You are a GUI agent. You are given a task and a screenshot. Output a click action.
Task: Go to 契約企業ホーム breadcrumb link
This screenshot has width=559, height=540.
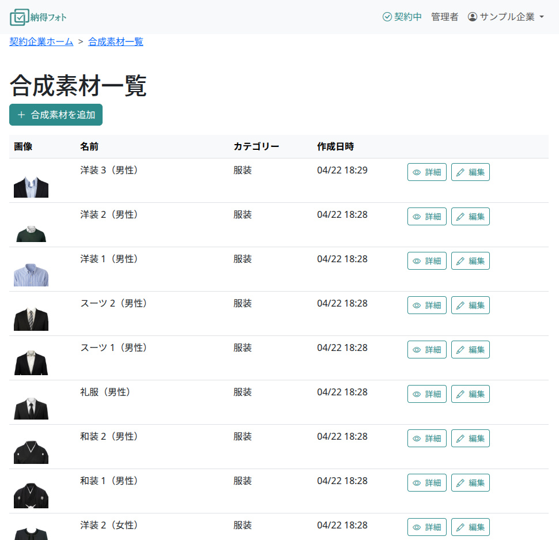tap(41, 41)
